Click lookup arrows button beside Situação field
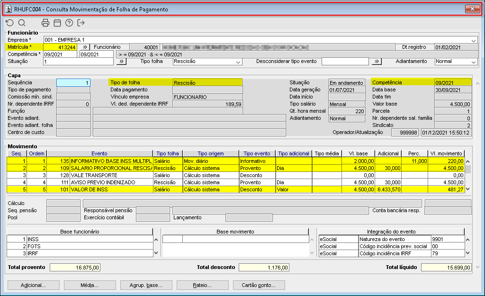 tap(121, 62)
